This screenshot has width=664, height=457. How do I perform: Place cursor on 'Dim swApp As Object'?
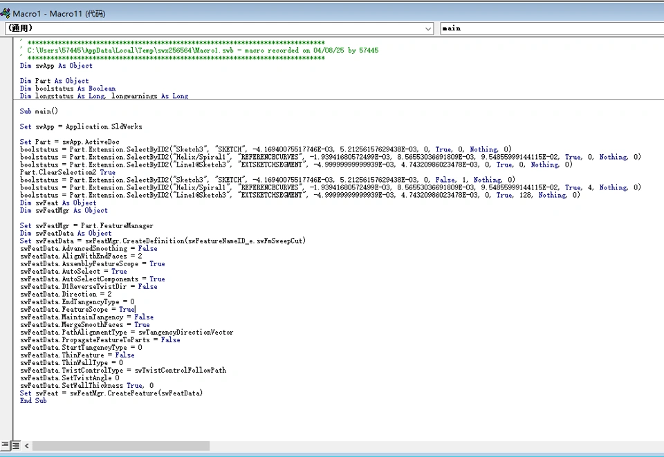(x=56, y=66)
